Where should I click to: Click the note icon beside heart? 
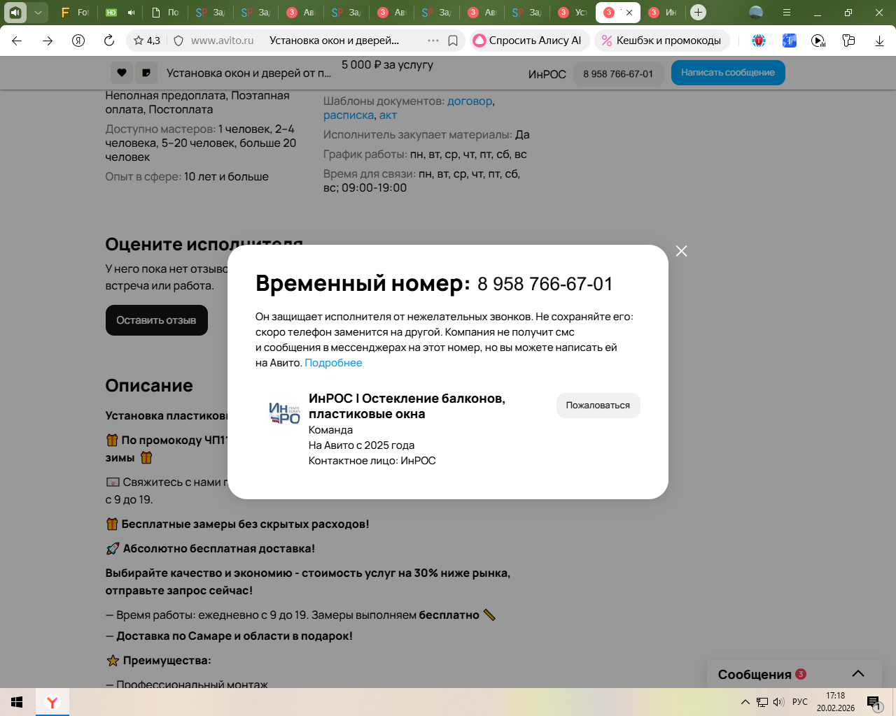[x=146, y=73]
